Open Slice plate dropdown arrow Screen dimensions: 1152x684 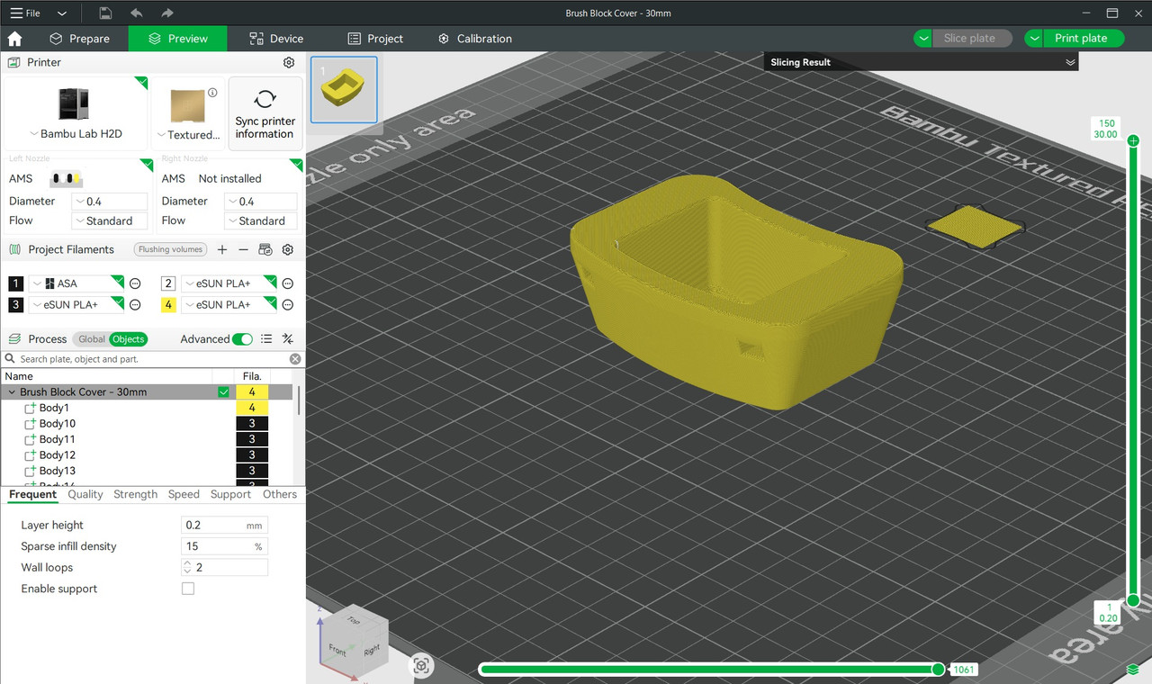coord(923,39)
